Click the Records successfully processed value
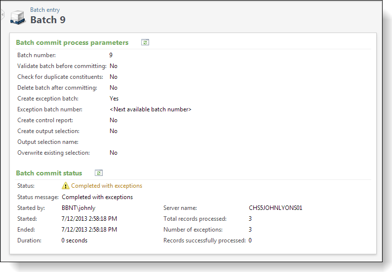Image resolution: width=392 pixels, height=272 pixels. tap(250, 240)
